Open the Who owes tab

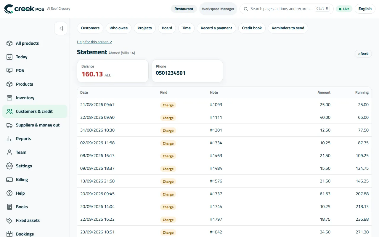click(118, 28)
